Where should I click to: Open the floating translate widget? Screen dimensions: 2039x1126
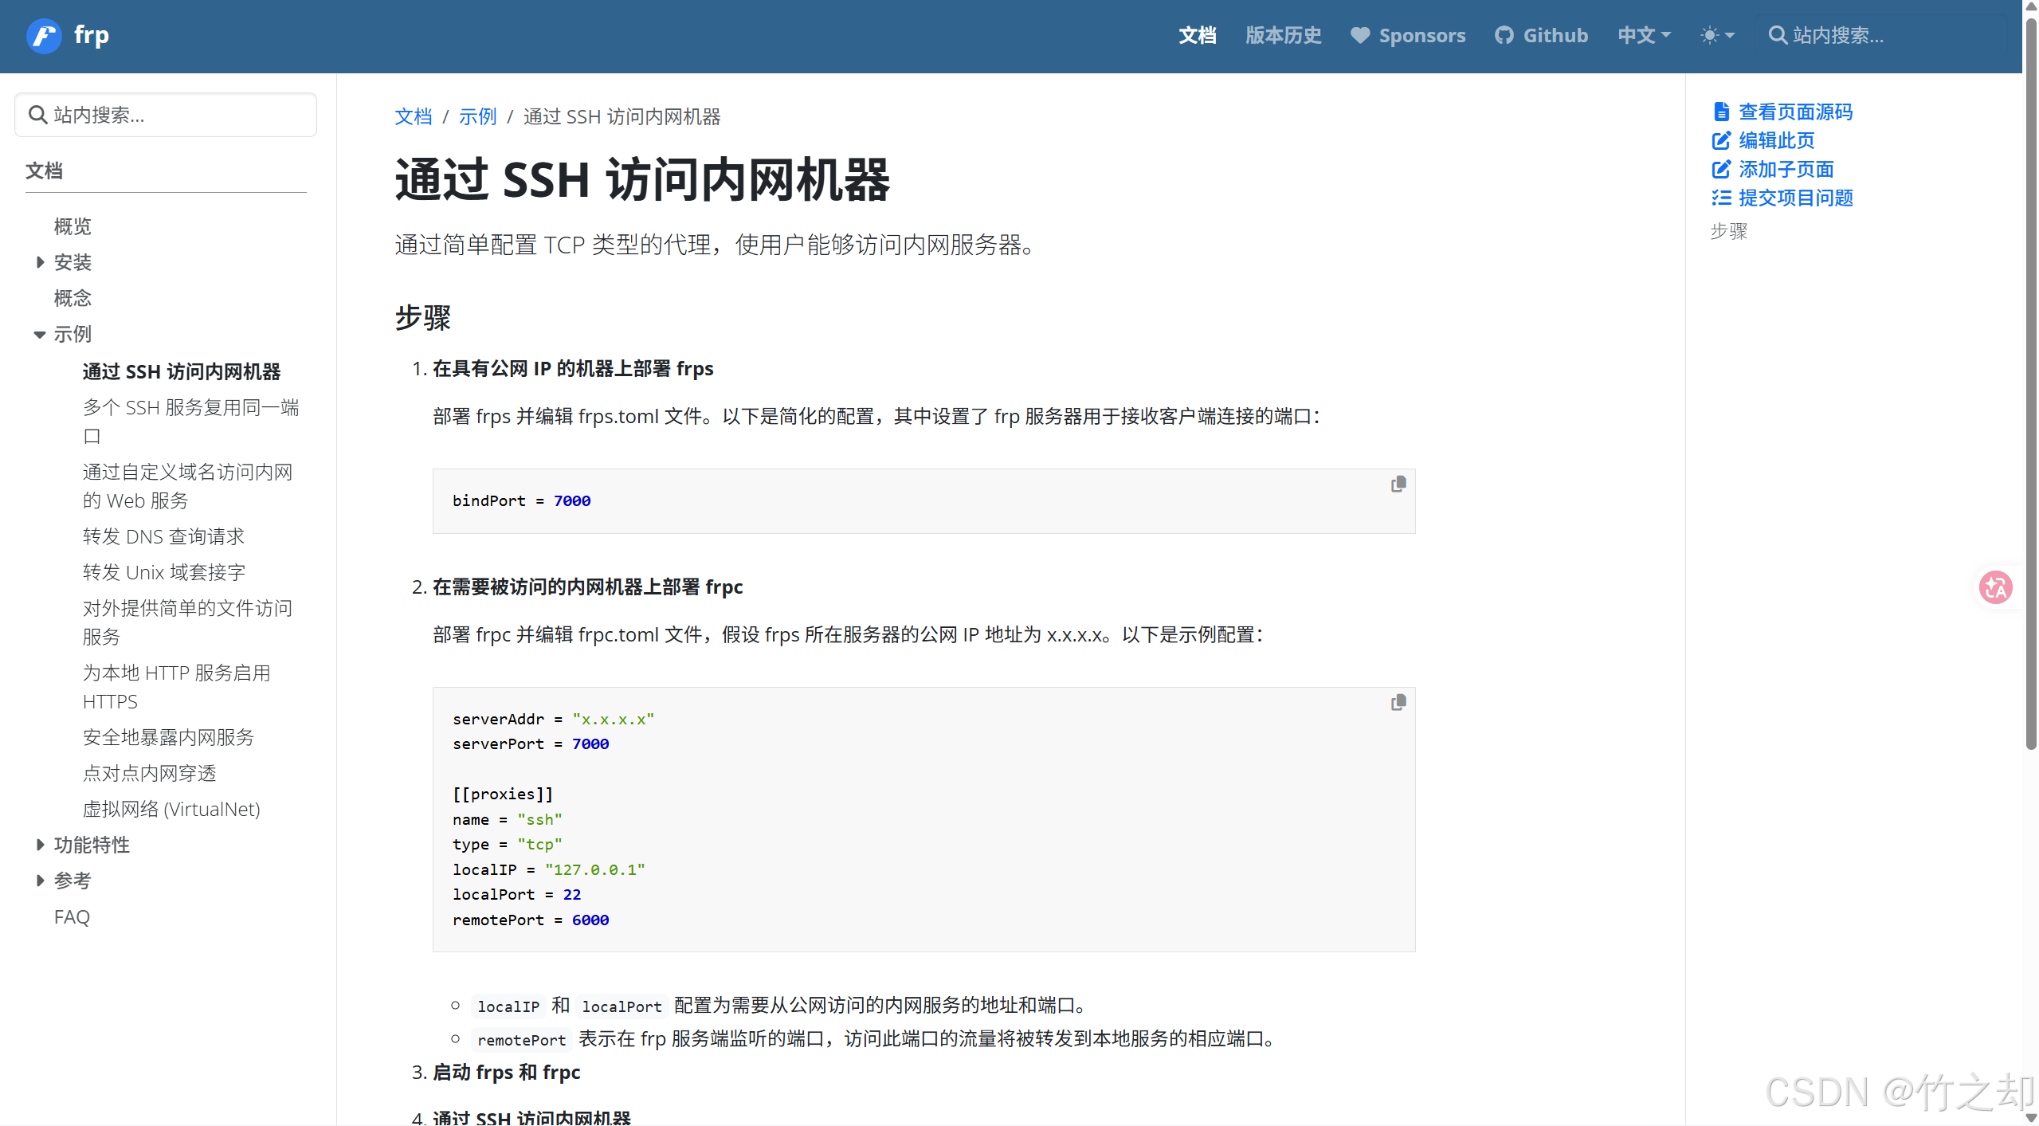tap(1996, 587)
